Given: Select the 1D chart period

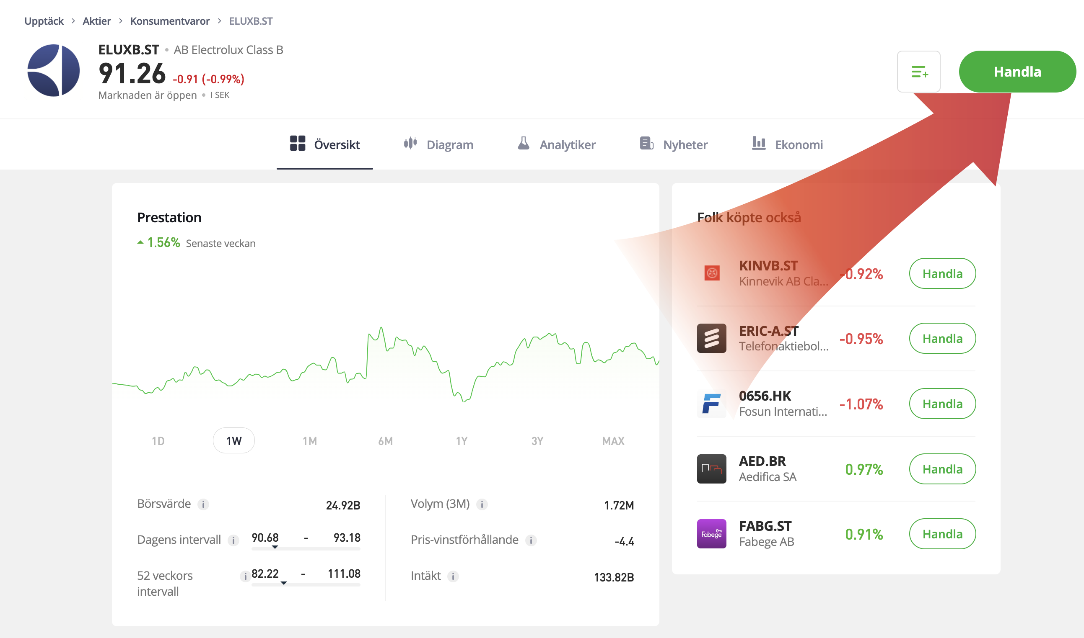Looking at the screenshot, I should (x=158, y=441).
